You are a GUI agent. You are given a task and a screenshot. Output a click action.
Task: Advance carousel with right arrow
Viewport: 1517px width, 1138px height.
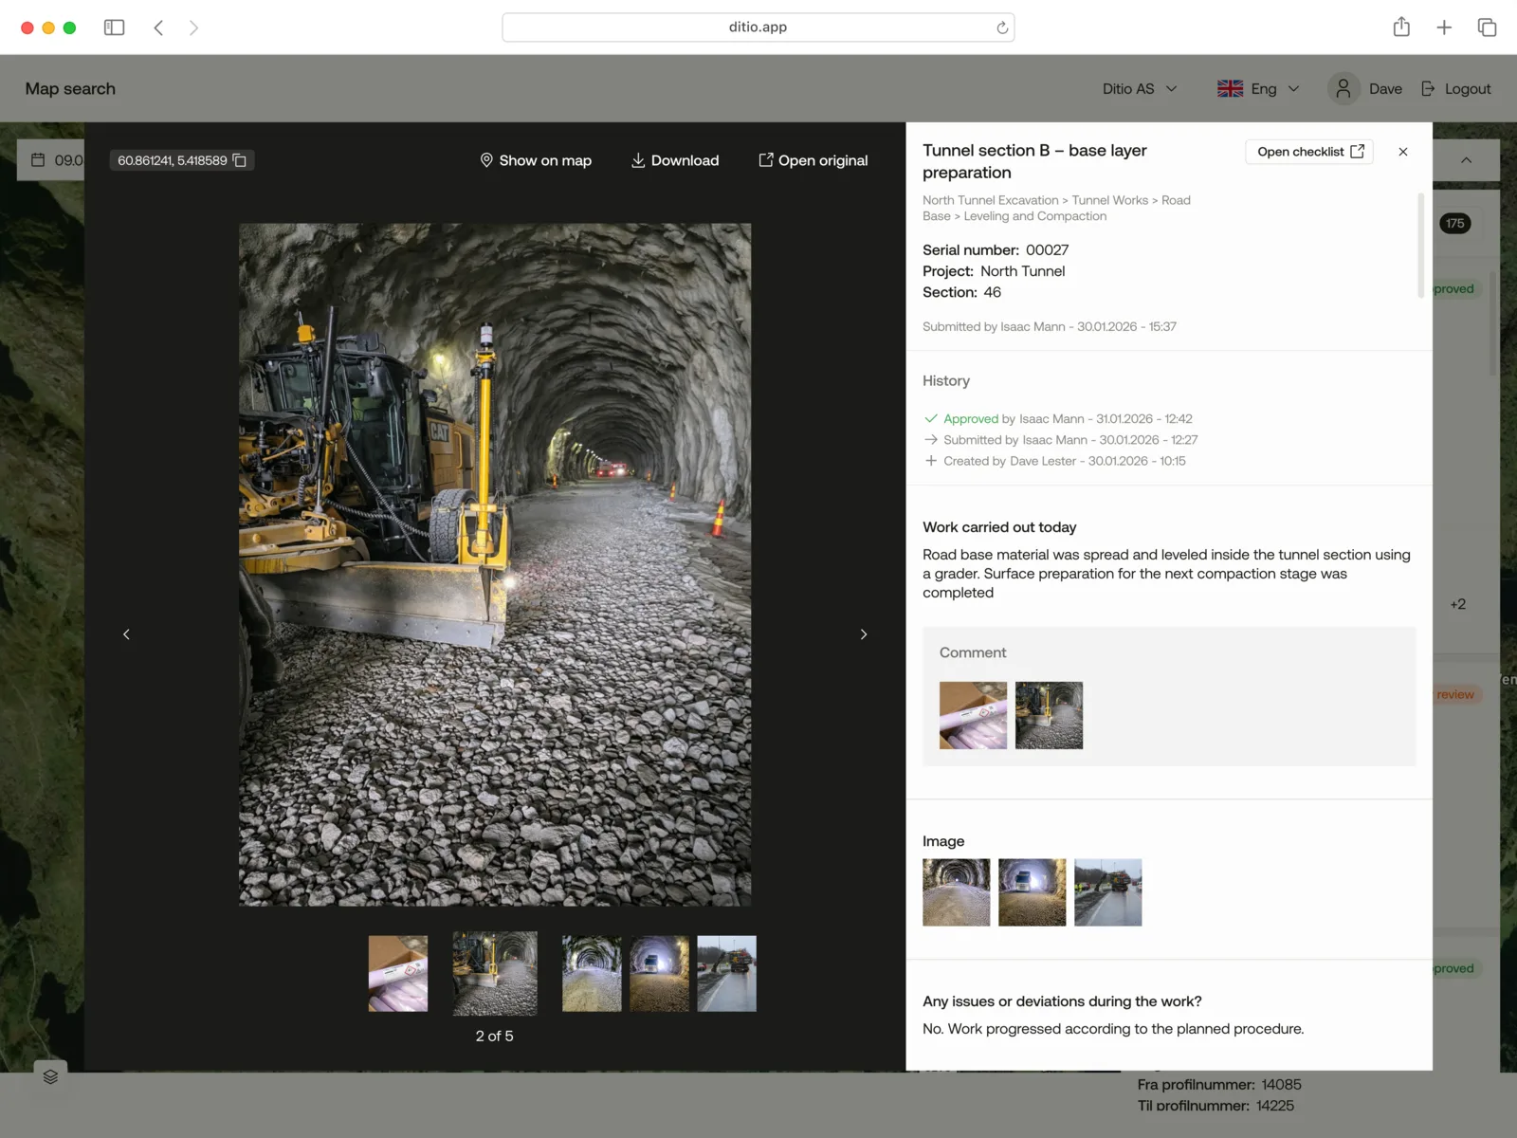[863, 633]
